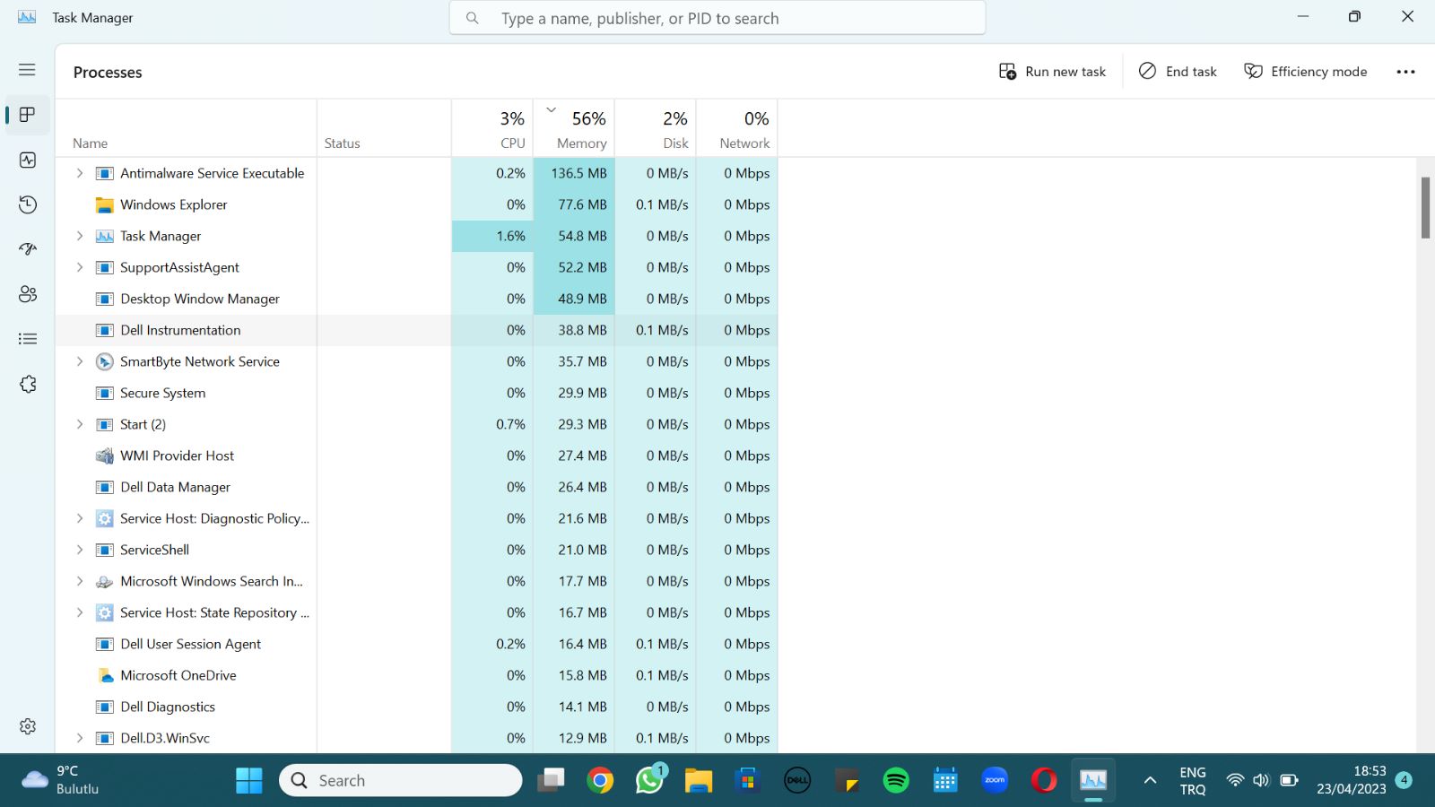Sort processes by the Name column
This screenshot has height=807, width=1435.
(x=187, y=128)
